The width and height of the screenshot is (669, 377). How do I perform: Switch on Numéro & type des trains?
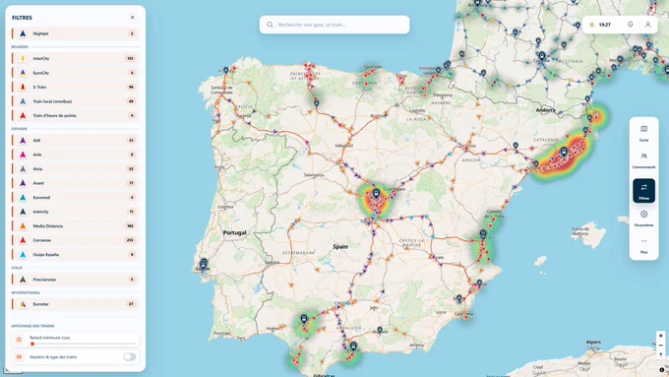point(130,357)
